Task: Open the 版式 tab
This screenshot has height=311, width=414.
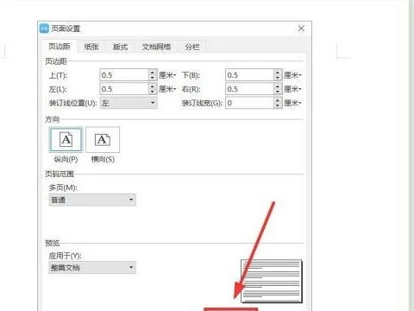Action: point(120,47)
